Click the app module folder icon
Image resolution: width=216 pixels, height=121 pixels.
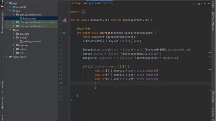tap(10, 3)
